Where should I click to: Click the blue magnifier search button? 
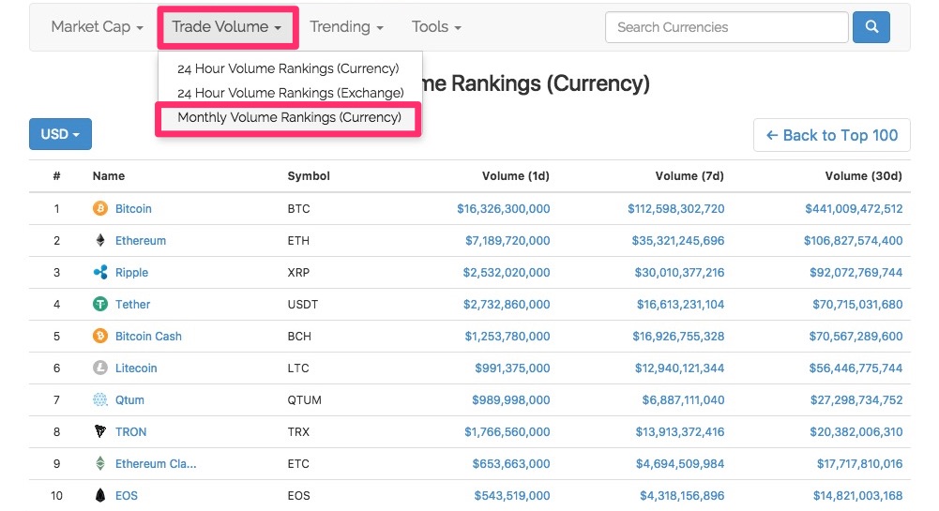[x=871, y=27]
